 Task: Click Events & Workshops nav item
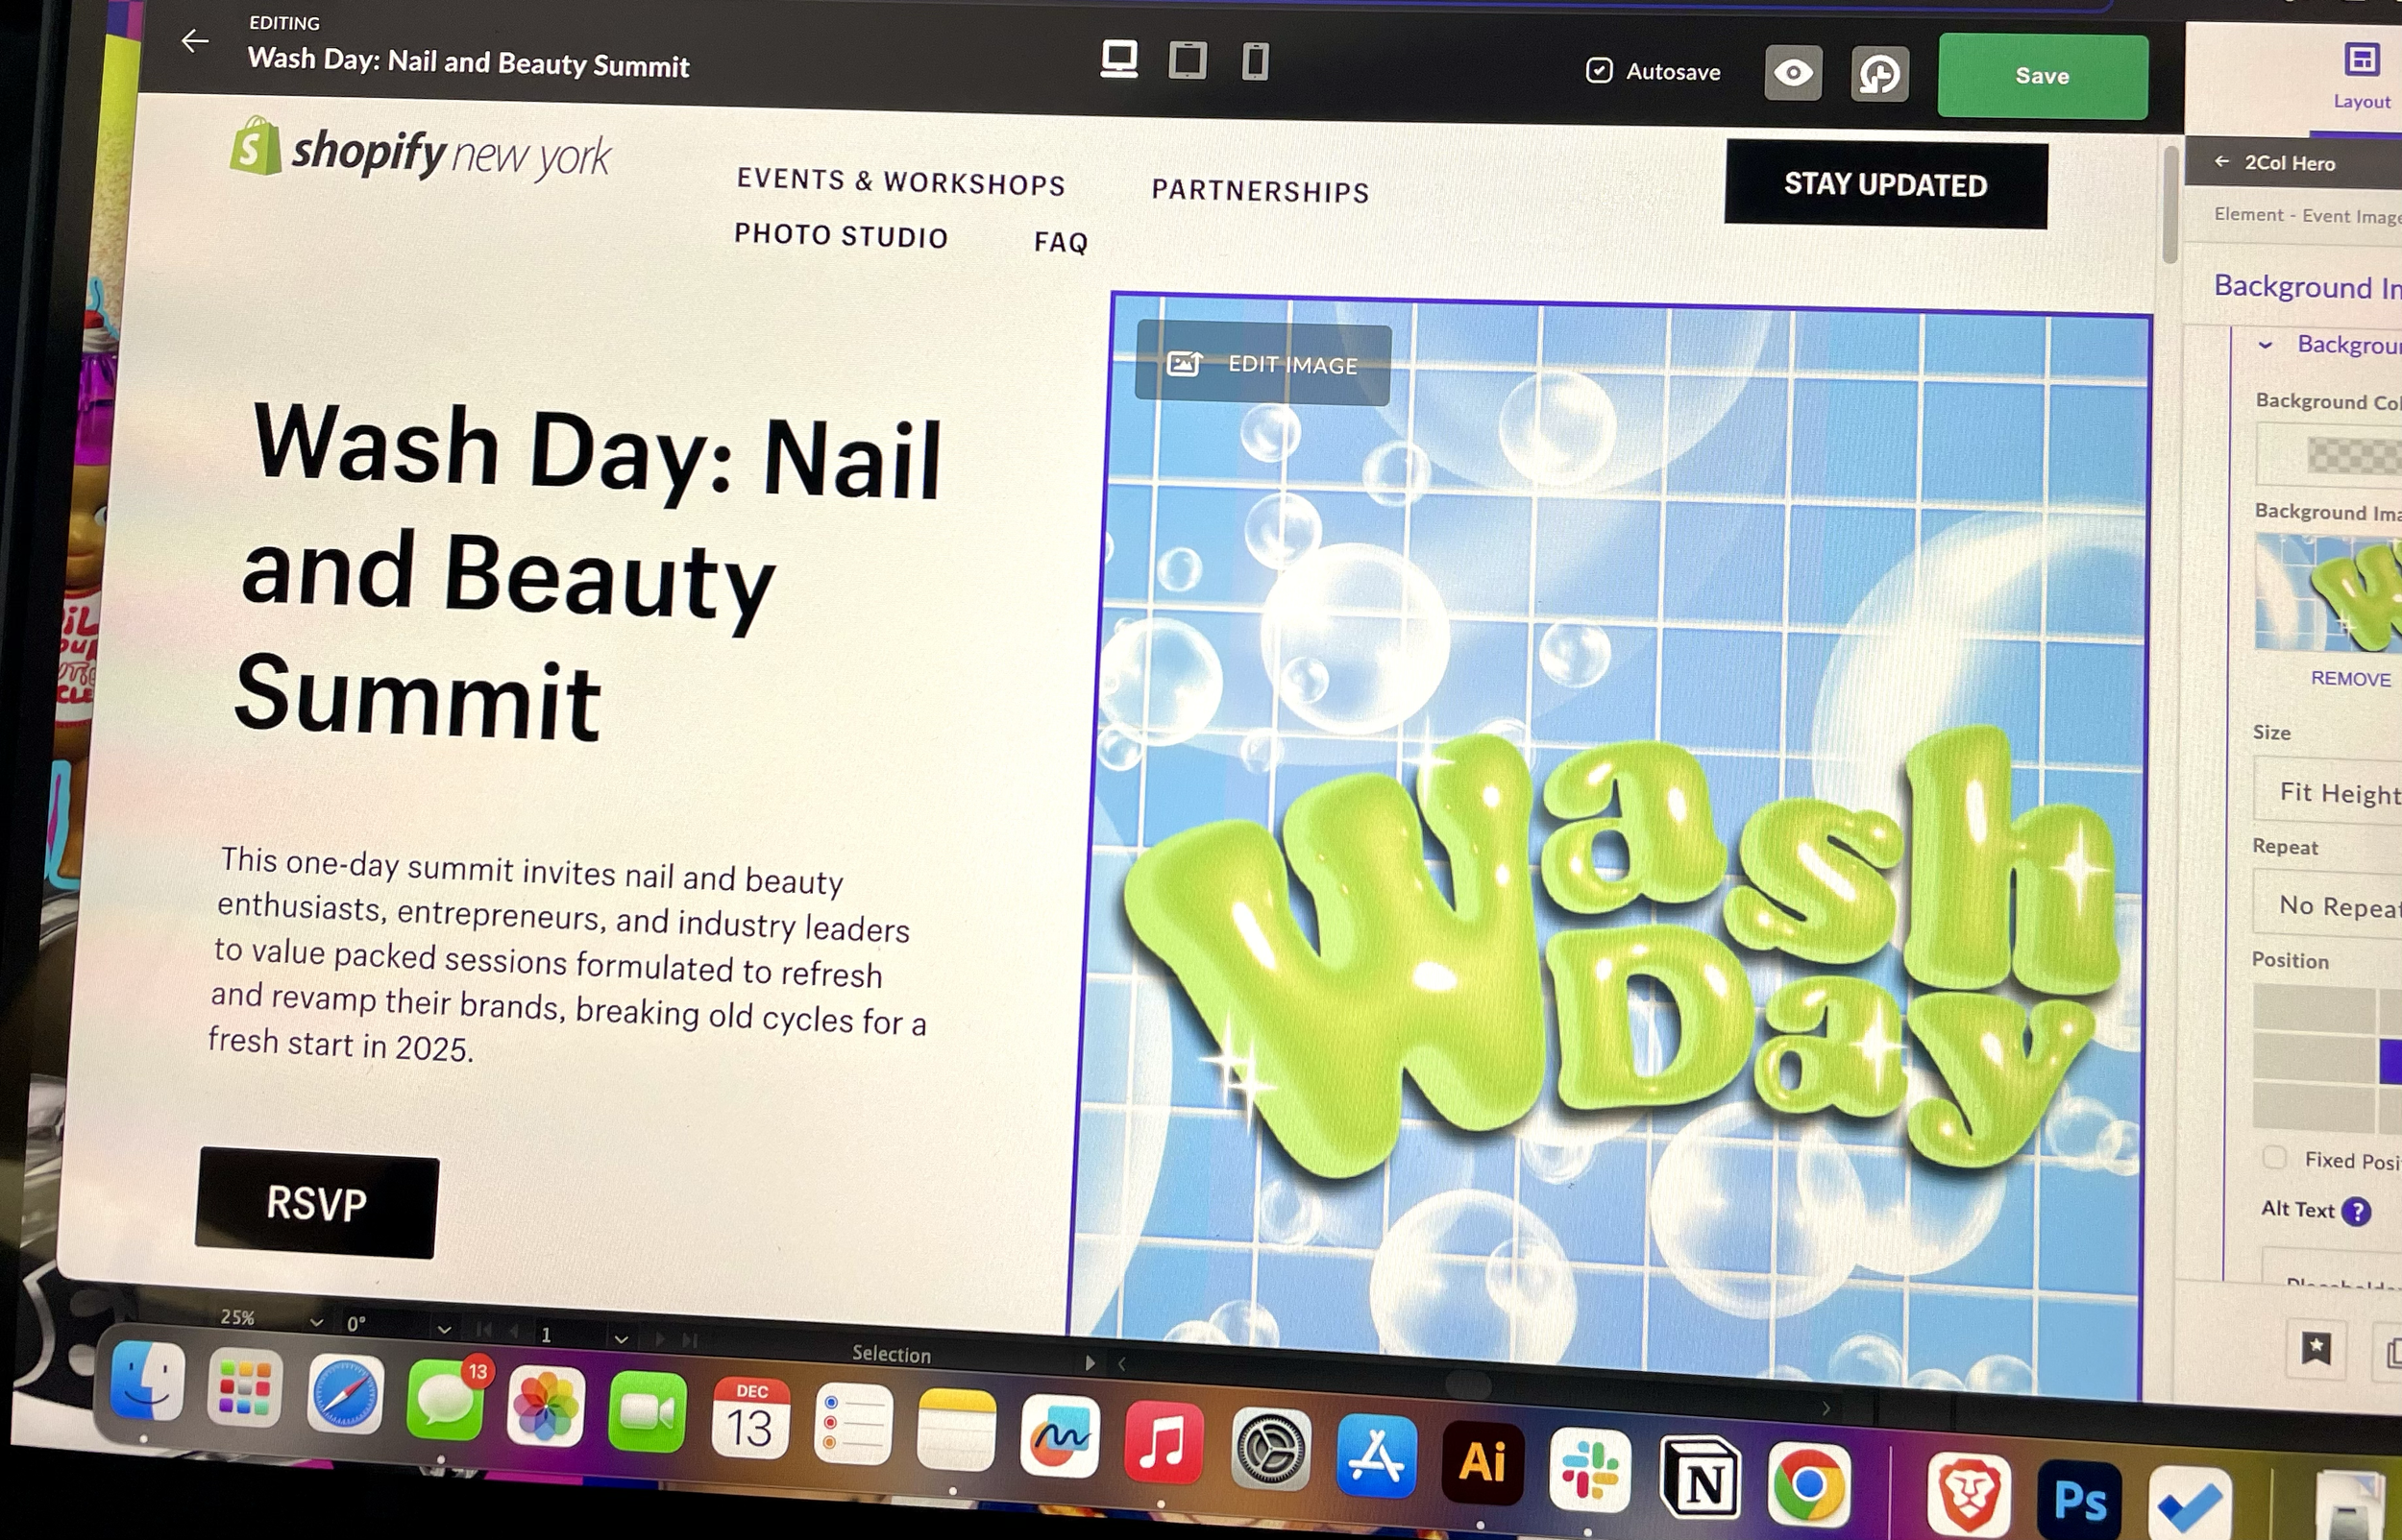[900, 182]
